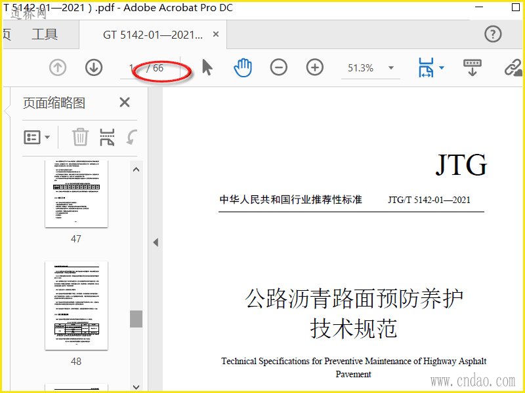Rotate pages using the rotate icon
525x393 pixels.
click(x=132, y=137)
